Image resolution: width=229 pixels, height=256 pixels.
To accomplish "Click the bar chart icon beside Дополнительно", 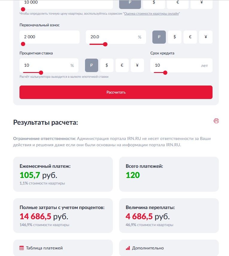I will point(128,248).
